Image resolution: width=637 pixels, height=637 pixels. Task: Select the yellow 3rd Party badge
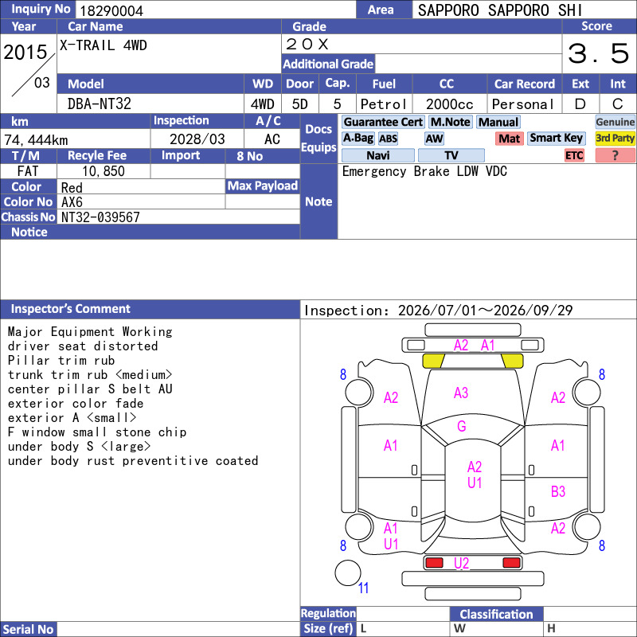615,138
